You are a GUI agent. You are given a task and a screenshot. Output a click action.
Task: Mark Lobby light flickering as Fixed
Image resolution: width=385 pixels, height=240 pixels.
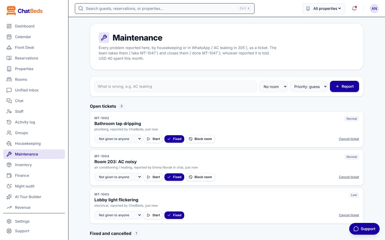point(174,215)
